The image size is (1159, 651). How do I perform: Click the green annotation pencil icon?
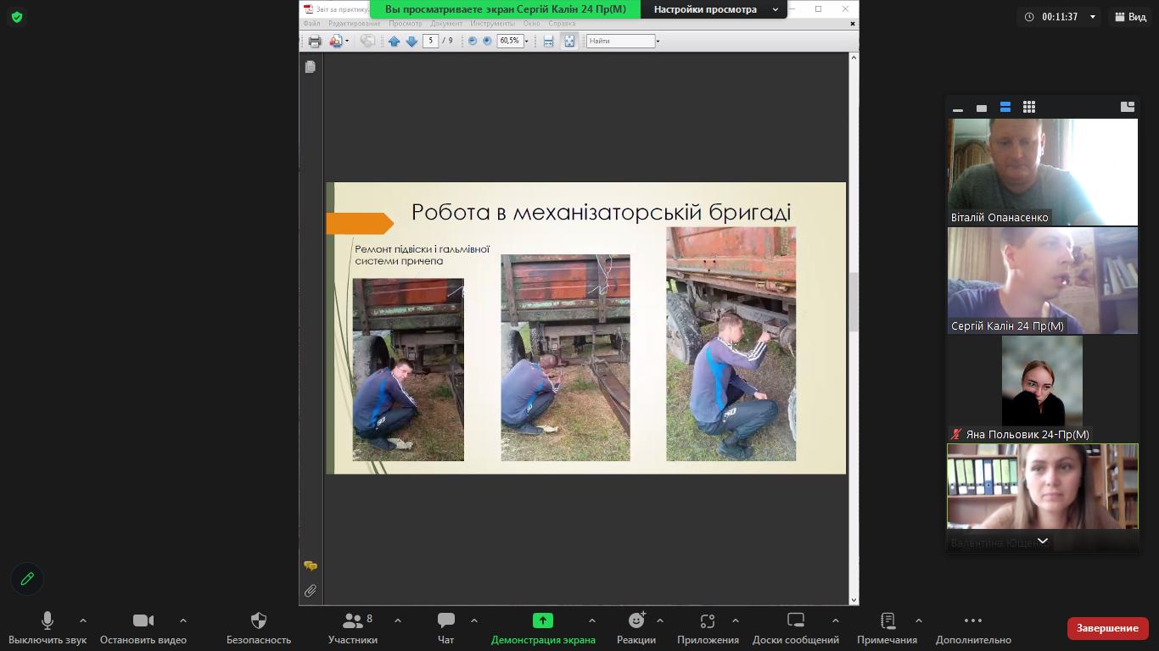click(27, 579)
